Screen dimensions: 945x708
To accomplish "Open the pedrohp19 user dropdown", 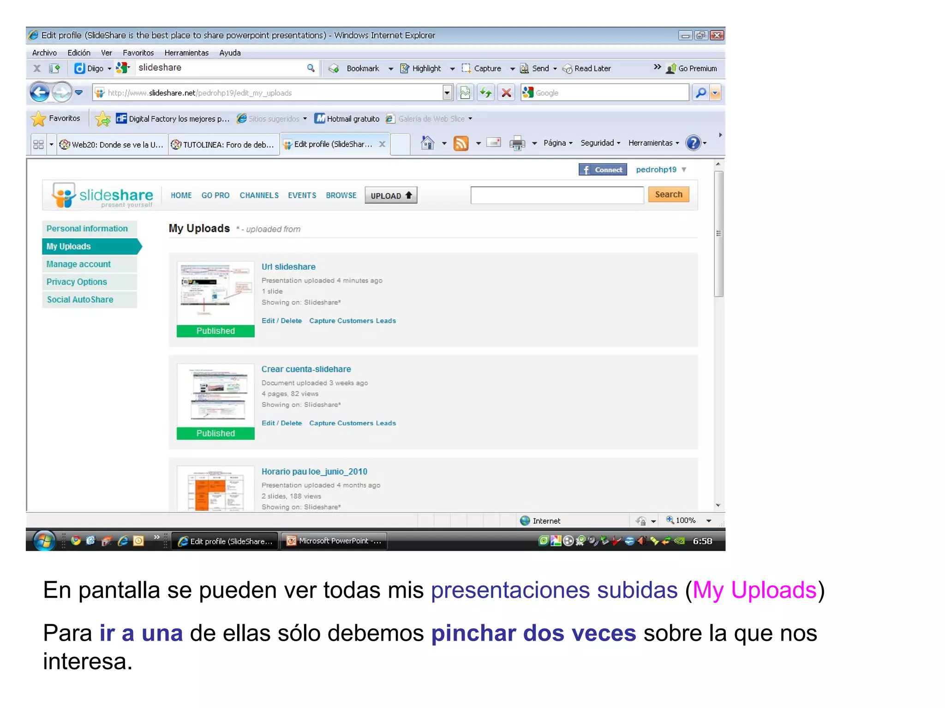I will coord(684,170).
